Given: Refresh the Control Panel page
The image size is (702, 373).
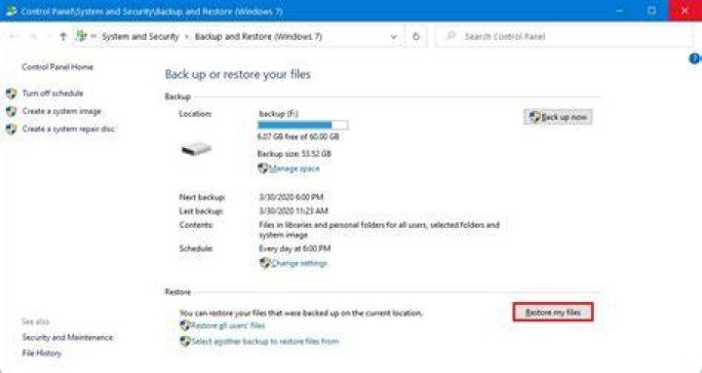Looking at the screenshot, I should click(416, 37).
